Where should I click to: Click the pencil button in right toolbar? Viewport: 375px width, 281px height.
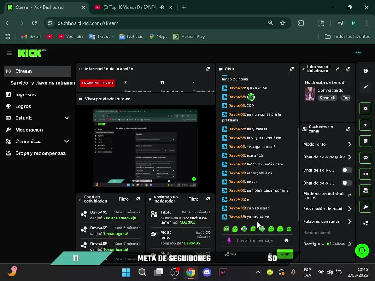[x=366, y=87]
